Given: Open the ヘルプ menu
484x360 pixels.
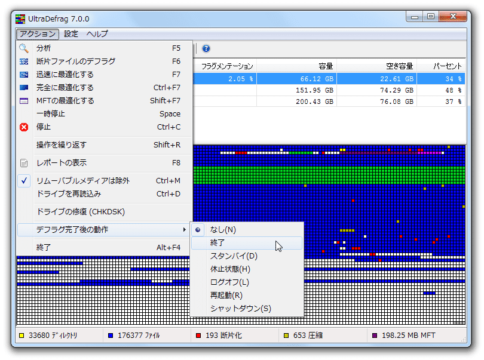Looking at the screenshot, I should pyautogui.click(x=97, y=33).
